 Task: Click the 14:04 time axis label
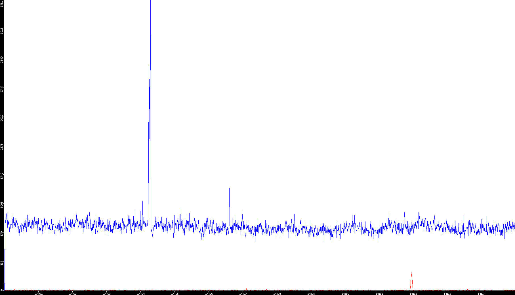pos(141,294)
